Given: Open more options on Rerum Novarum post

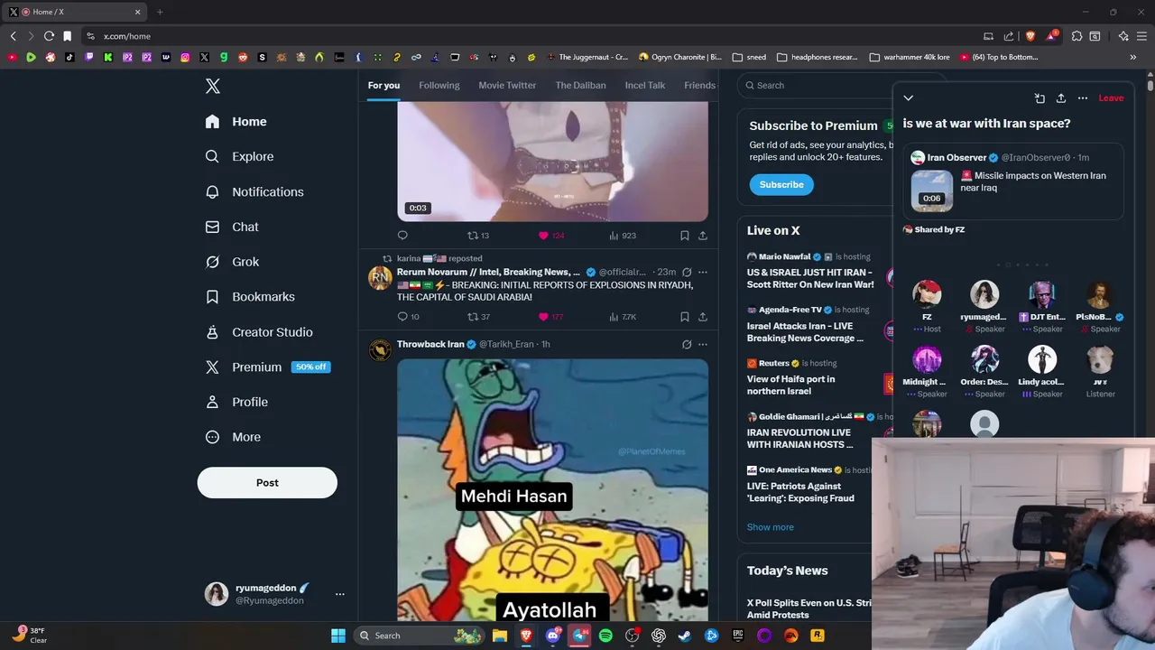Looking at the screenshot, I should (x=703, y=272).
